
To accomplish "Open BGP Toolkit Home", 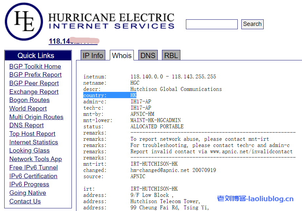I will (x=35, y=66).
